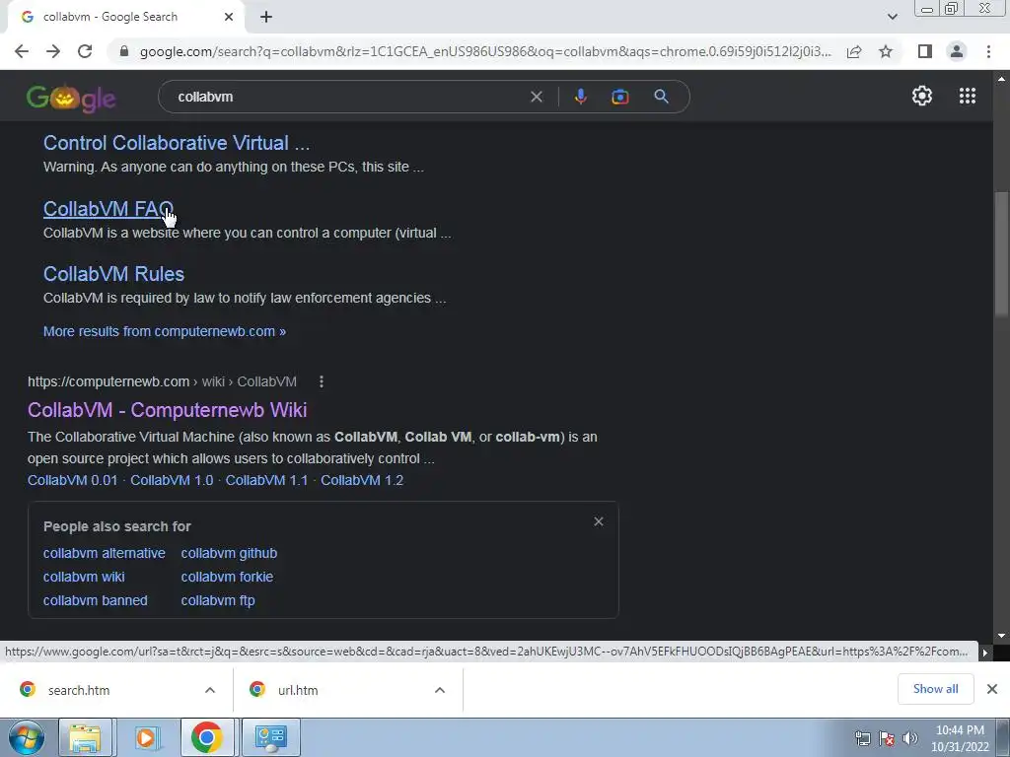Open the CollabVM 0.01 sitelink
This screenshot has height=757, width=1010.
click(x=73, y=480)
